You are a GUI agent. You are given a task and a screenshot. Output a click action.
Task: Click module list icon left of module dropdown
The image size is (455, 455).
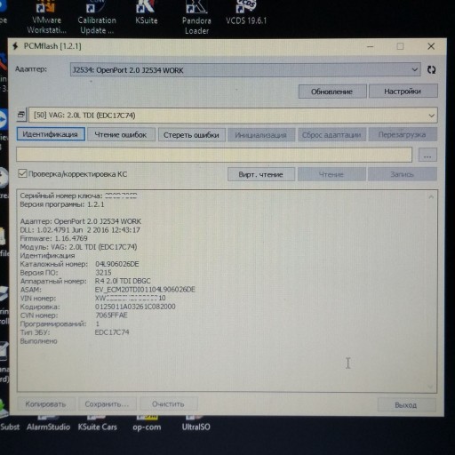21,115
